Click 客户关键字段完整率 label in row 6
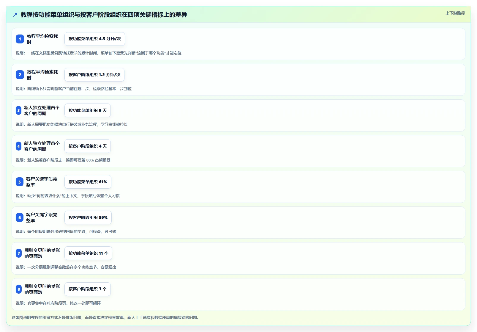477x332 pixels. 42,217
